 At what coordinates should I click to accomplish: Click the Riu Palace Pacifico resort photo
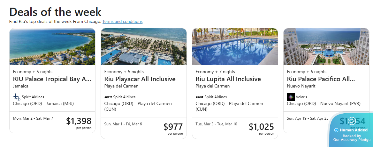pos(326,46)
